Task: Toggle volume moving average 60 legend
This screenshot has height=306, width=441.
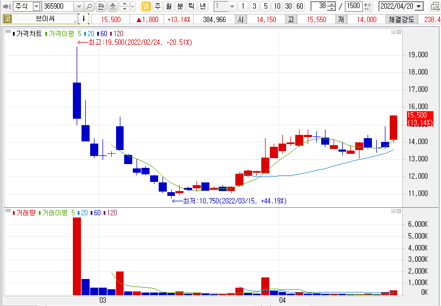Action: [96, 213]
